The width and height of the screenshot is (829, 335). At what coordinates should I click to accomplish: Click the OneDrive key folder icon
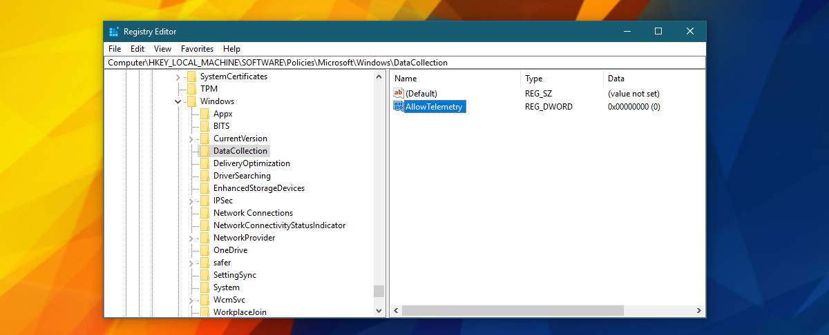tap(204, 250)
